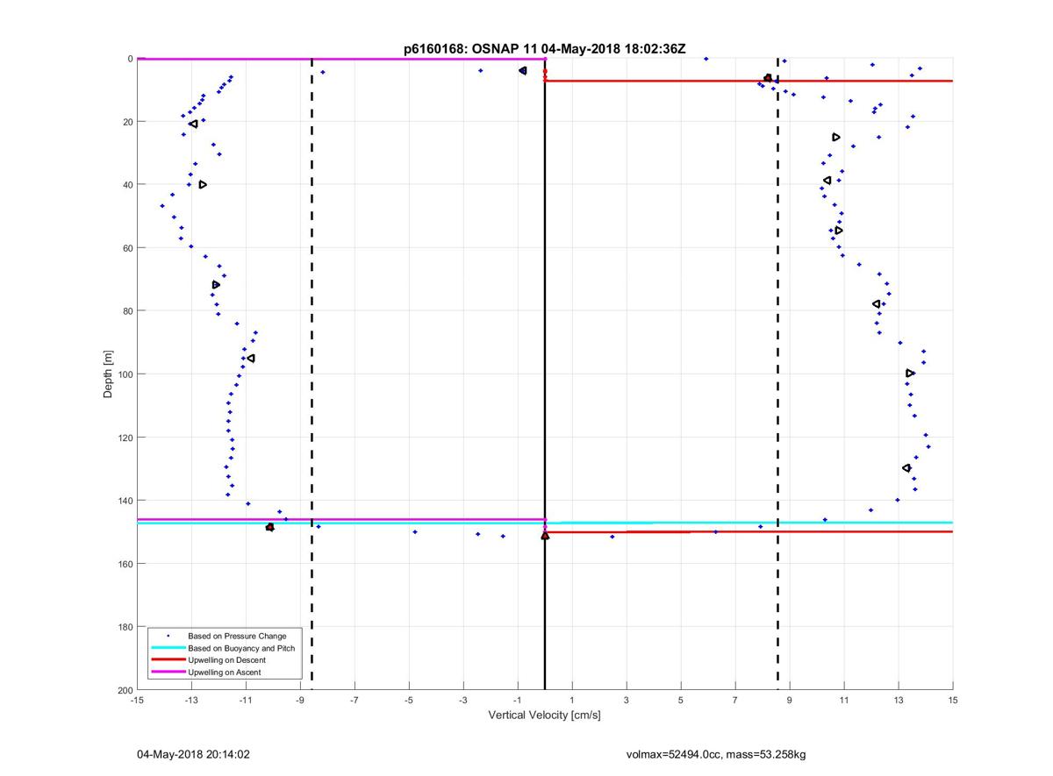The height and width of the screenshot is (776, 1053).
Task: Click the "Based on Buoyancy and Pitch" legend entry
Action: tap(241, 648)
